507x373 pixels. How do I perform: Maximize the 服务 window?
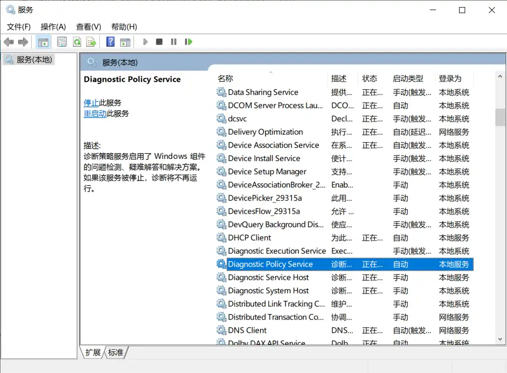pos(462,10)
